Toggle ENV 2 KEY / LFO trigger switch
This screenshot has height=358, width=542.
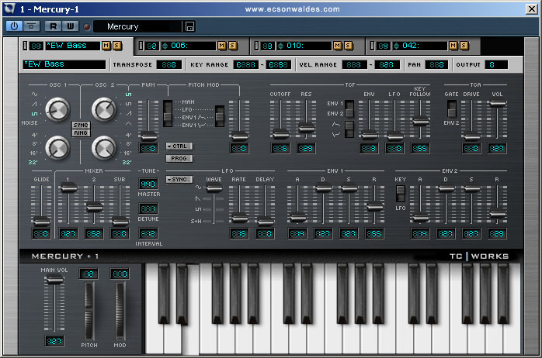point(400,194)
